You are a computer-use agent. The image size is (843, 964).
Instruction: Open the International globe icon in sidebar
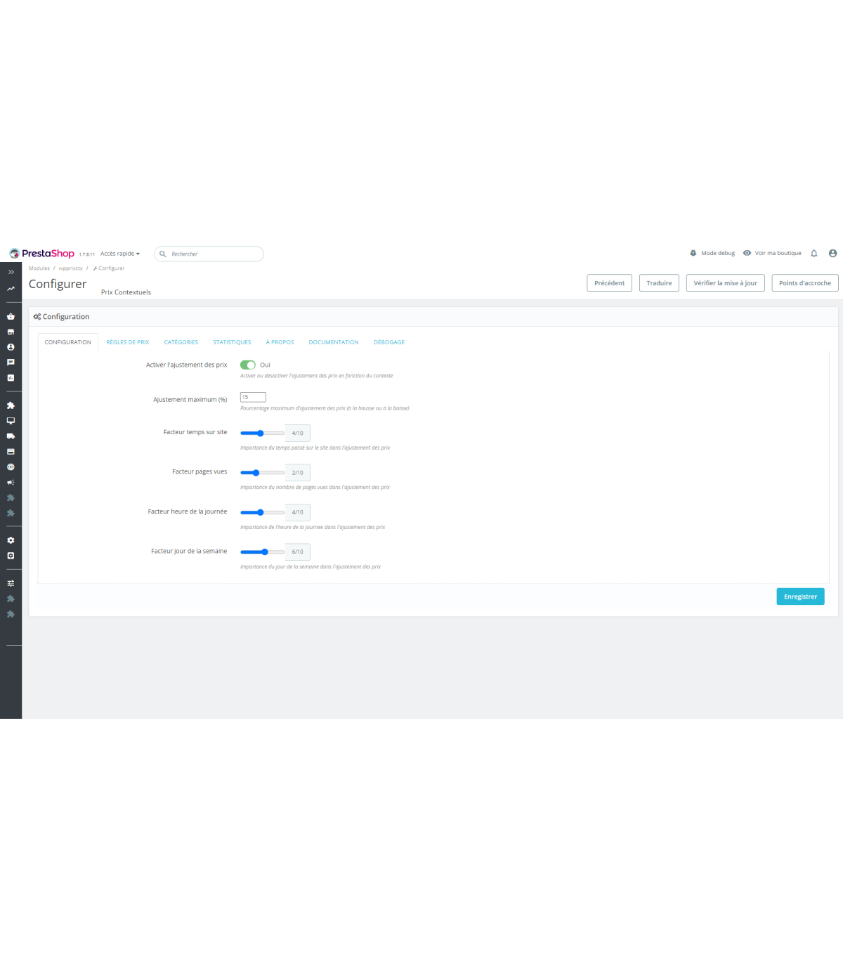(x=11, y=467)
